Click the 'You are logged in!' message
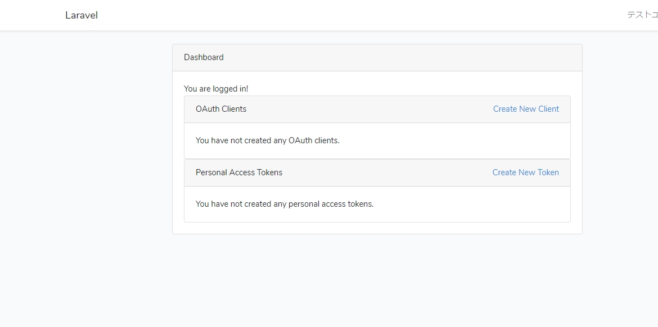 click(217, 88)
